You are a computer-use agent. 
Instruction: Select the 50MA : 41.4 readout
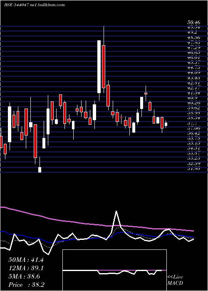(x=26, y=260)
